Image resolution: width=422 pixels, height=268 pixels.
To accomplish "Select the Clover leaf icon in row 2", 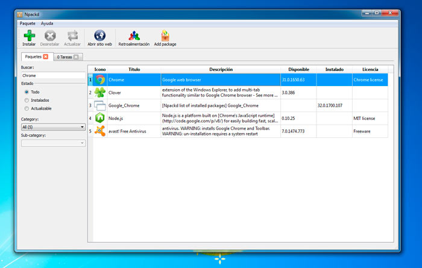I will click(x=100, y=93).
